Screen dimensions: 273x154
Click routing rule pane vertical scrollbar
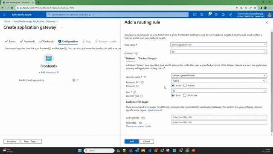click(272, 82)
